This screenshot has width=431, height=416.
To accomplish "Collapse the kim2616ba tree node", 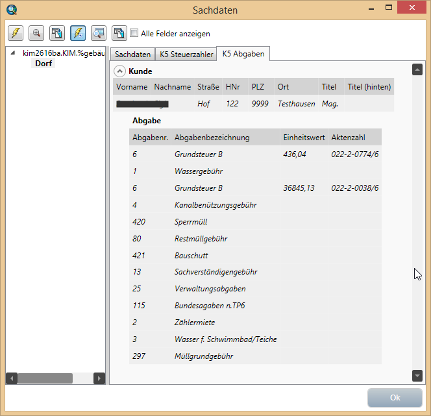I will point(14,53).
